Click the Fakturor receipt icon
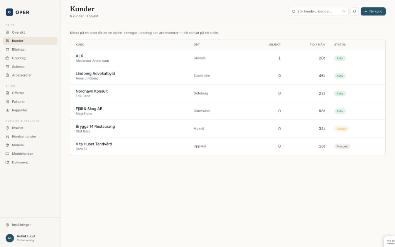395x247 pixels. pyautogui.click(x=7, y=102)
